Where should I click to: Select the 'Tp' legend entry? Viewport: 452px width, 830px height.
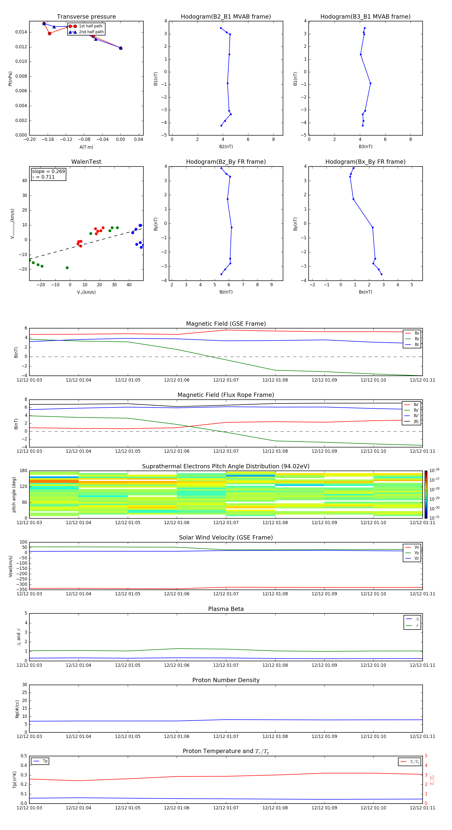coord(40,761)
